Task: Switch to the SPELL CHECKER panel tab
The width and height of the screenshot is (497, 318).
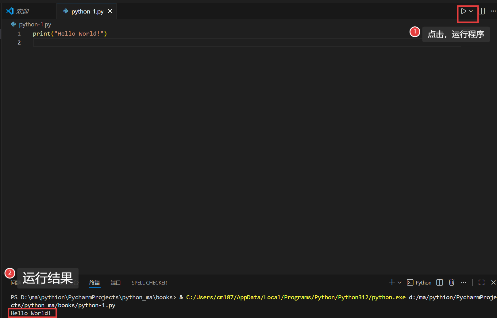Action: point(149,283)
